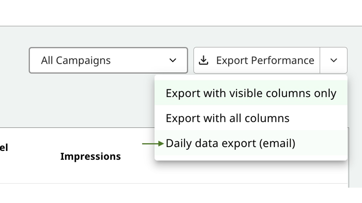The height and width of the screenshot is (203, 362).
Task: Click the Impressions column header
Action: [90, 156]
